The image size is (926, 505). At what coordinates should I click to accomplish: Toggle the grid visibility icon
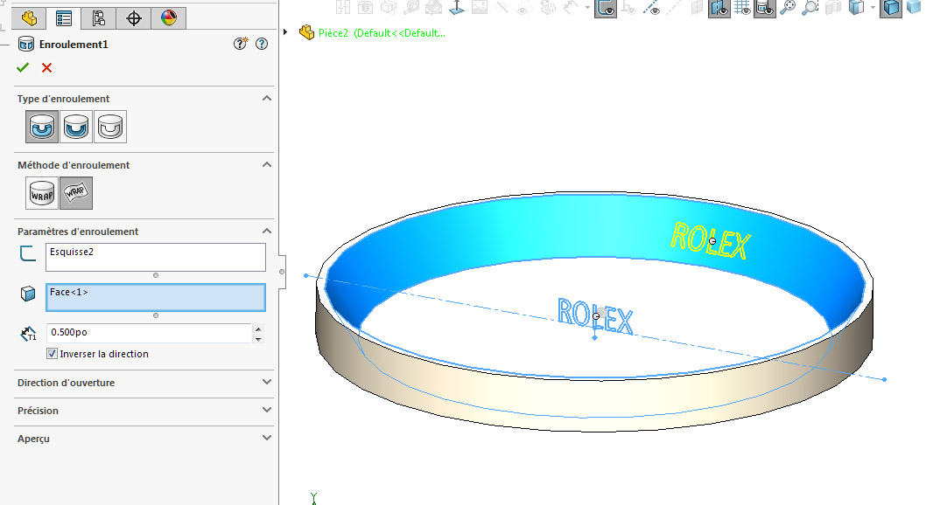pos(742,7)
